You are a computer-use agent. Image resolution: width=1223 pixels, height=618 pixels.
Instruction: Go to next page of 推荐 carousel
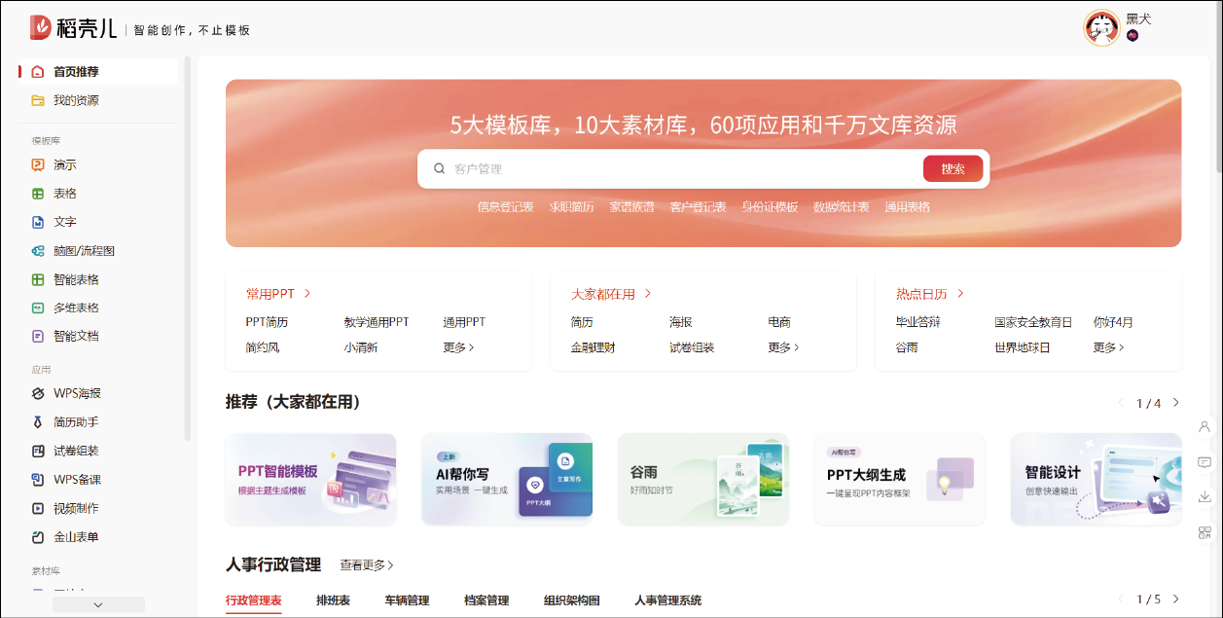[x=1175, y=403]
